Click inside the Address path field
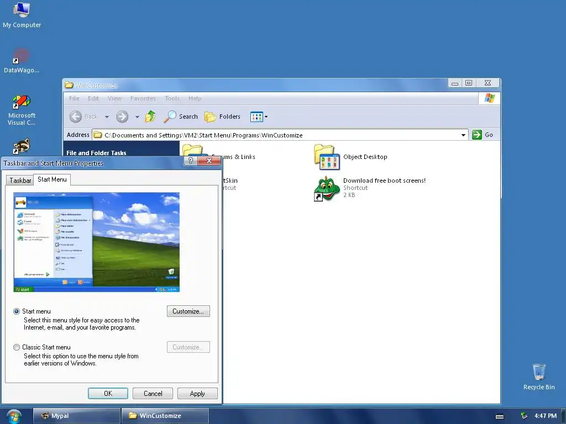 tap(280, 135)
